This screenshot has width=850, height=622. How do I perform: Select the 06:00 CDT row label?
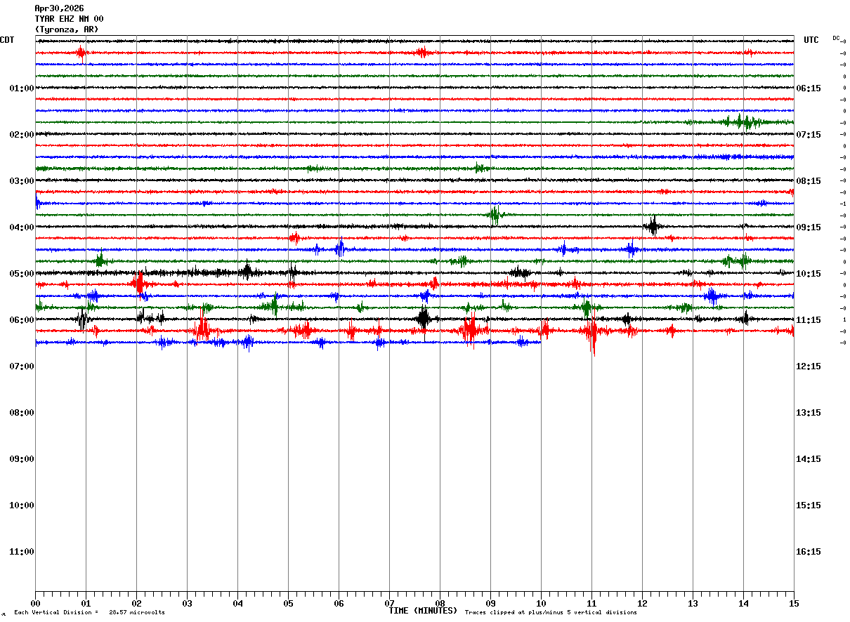(x=22, y=320)
